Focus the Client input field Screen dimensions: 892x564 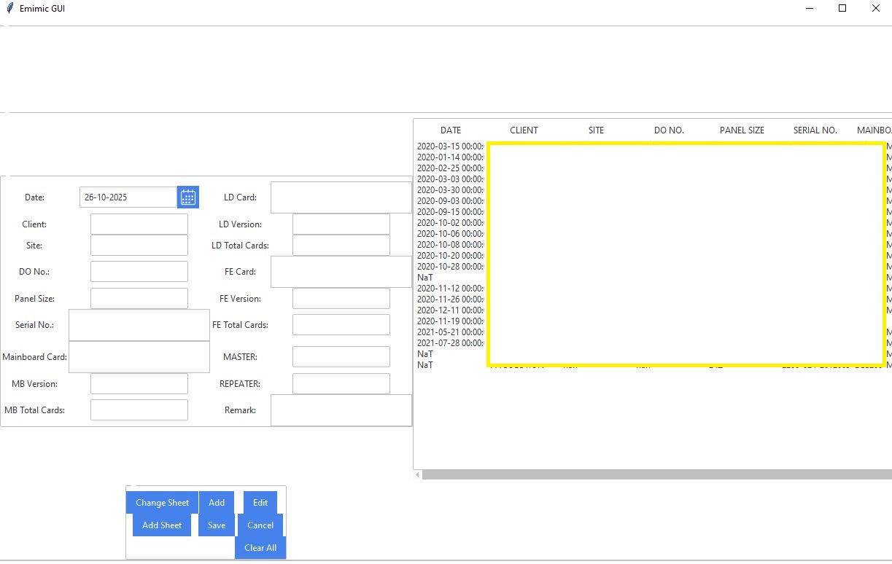point(139,224)
